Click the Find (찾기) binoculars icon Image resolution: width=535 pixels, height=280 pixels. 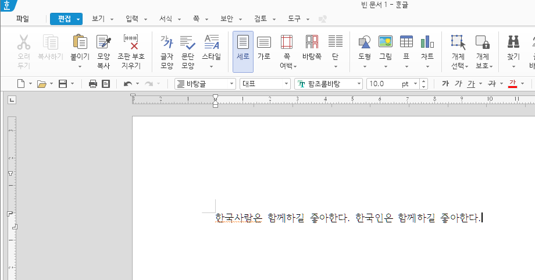click(x=513, y=42)
